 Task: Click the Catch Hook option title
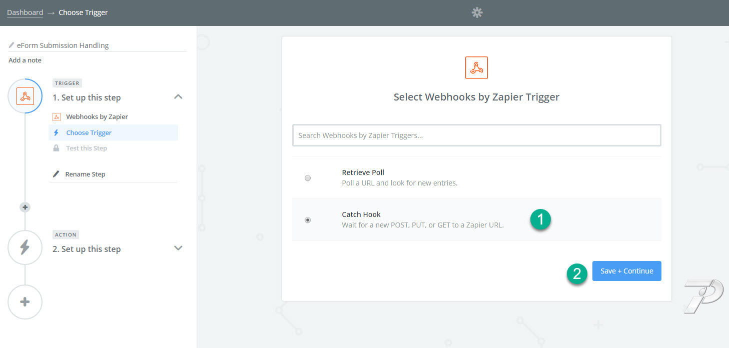(x=361, y=214)
